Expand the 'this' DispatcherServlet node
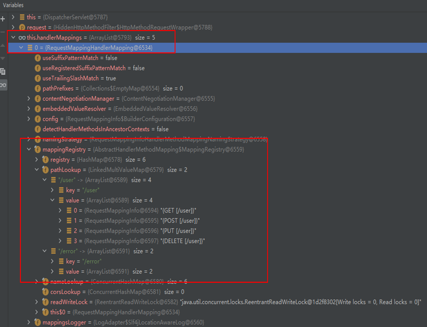 13,17
